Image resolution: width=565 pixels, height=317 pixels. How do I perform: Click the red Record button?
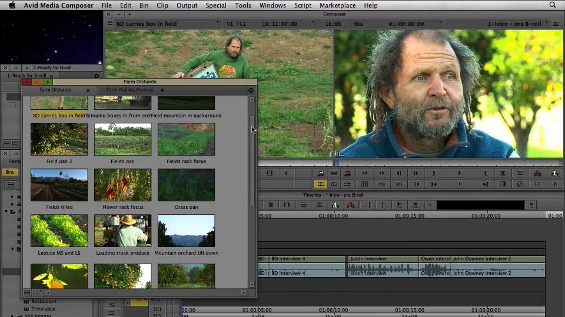287,173
